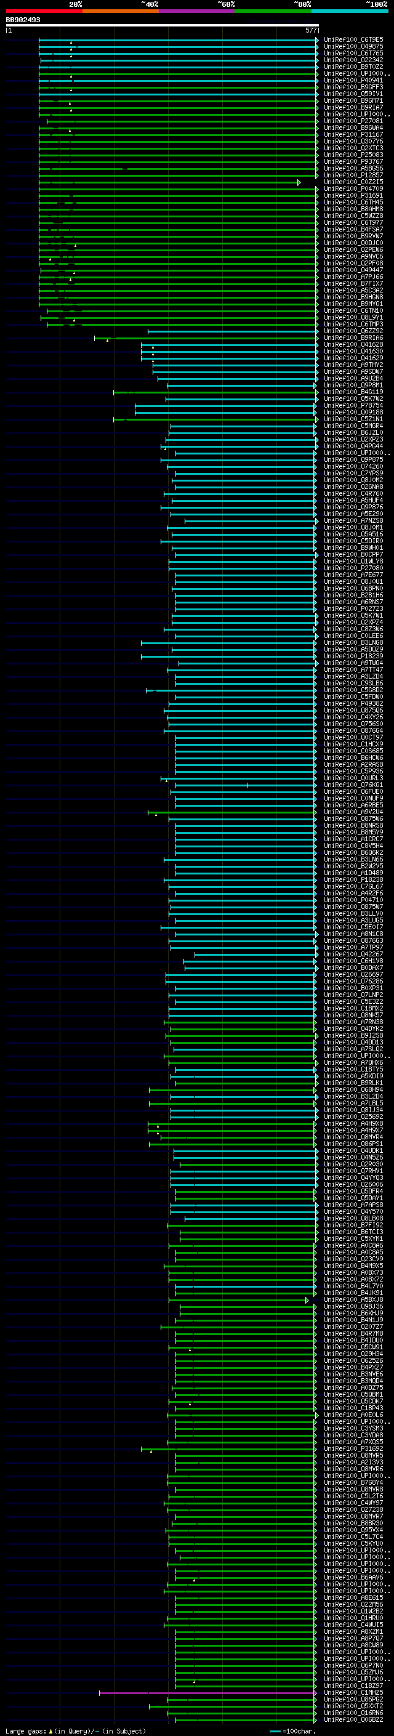Click the short green alignment arrowhead for C0Z2I5
Screen dimensions: 394x1736
click(x=299, y=183)
